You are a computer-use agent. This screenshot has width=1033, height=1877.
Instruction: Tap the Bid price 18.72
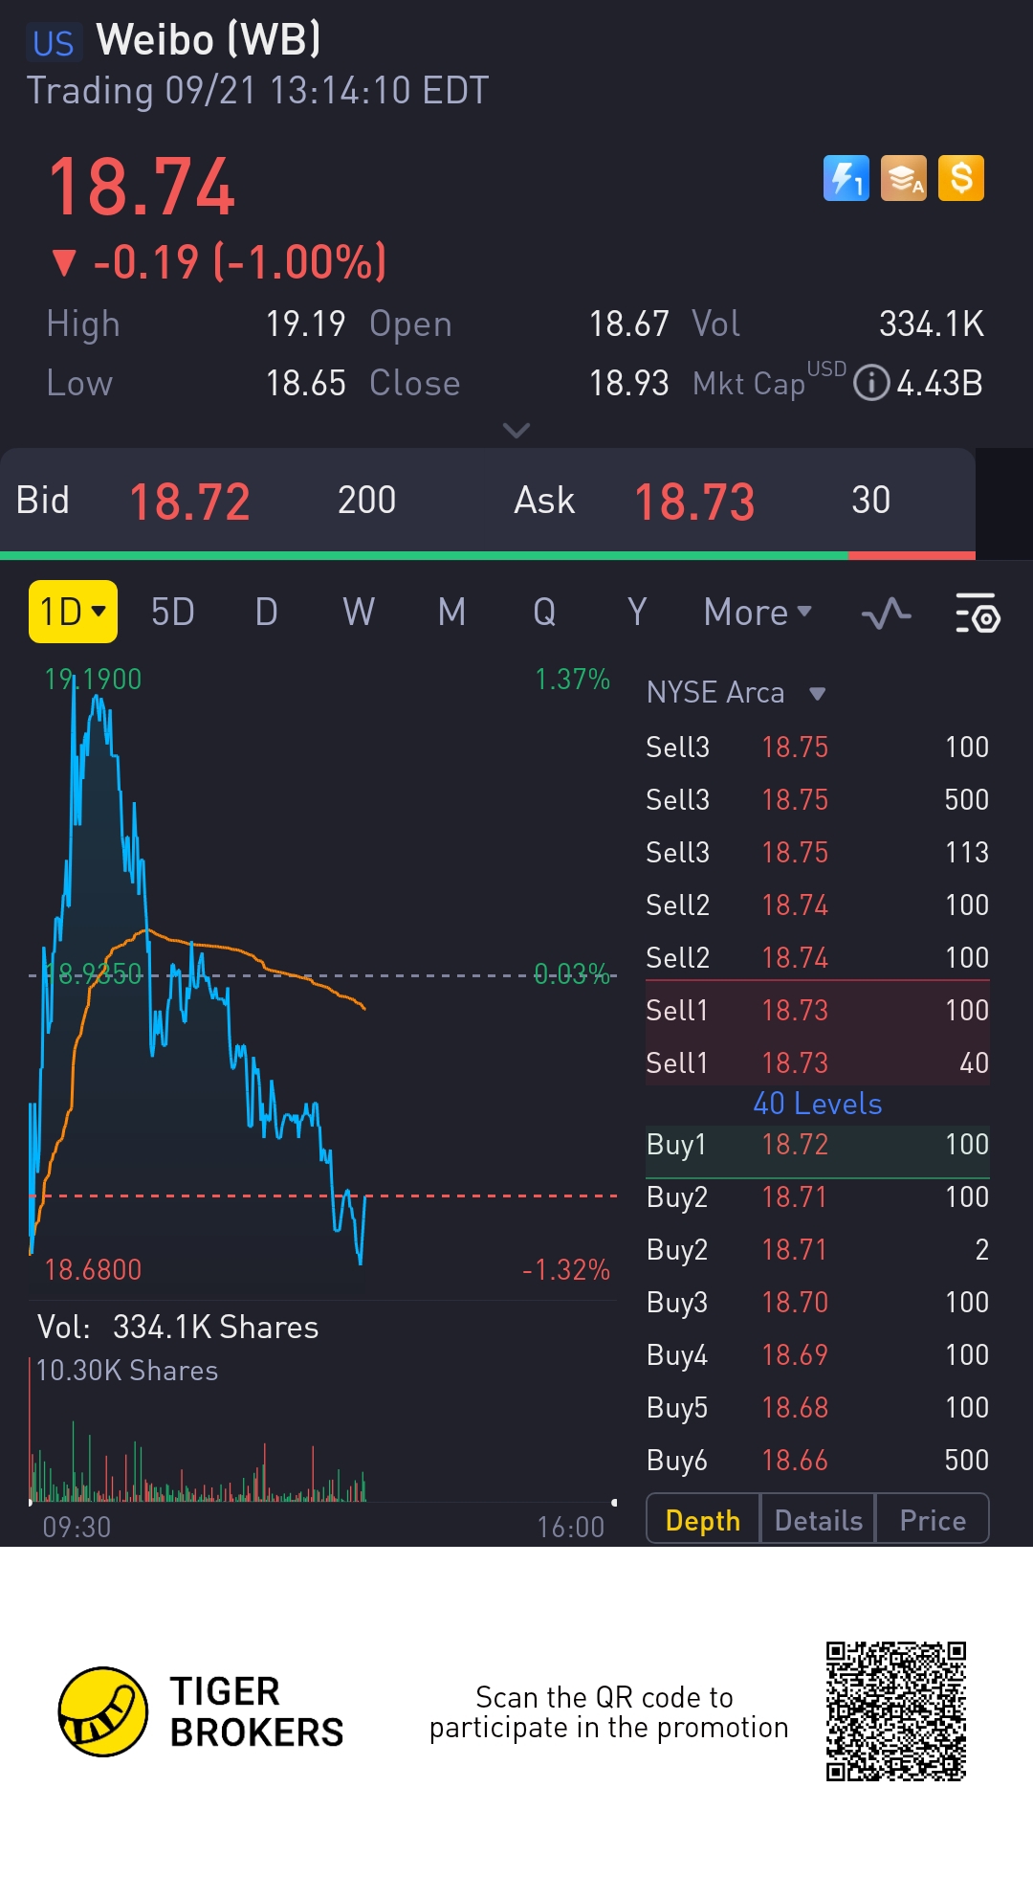click(189, 502)
